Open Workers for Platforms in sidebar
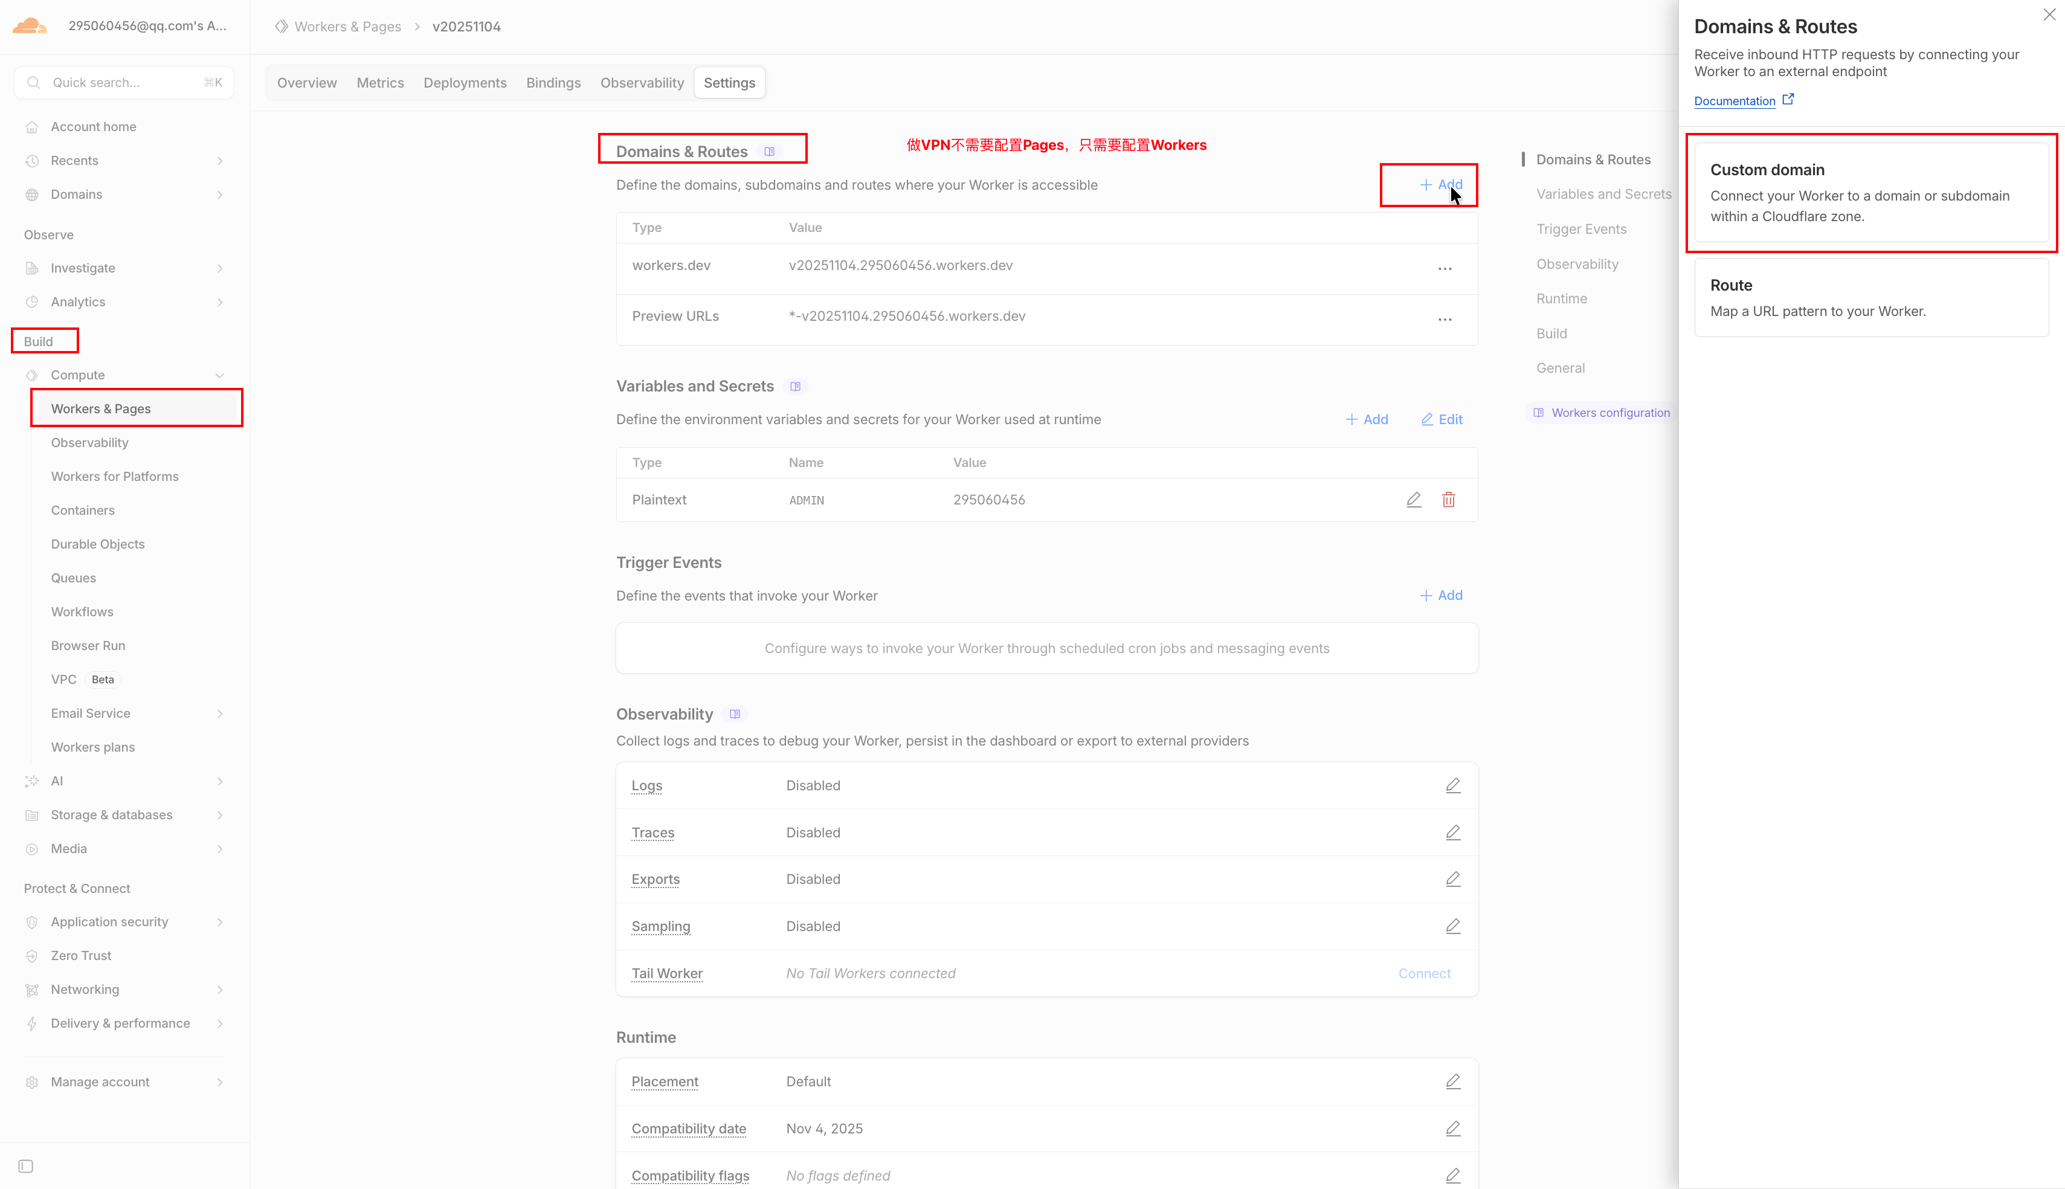 [115, 476]
